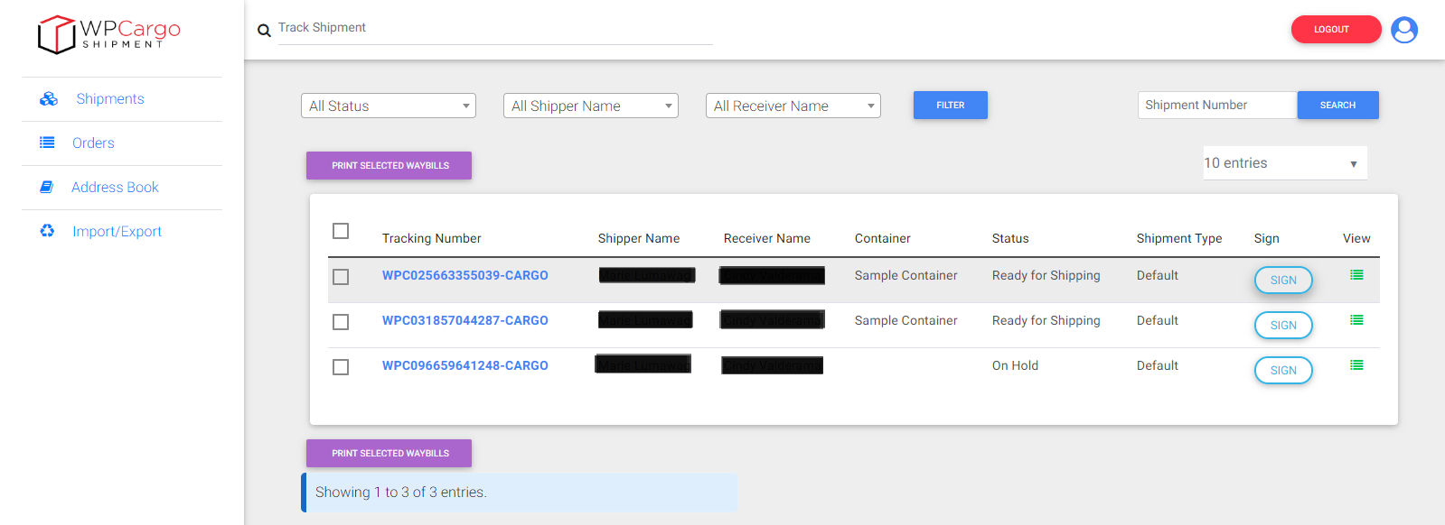This screenshot has width=1445, height=525.
Task: Click Sign button for WPC096659641248-CARGO
Action: [x=1283, y=371]
